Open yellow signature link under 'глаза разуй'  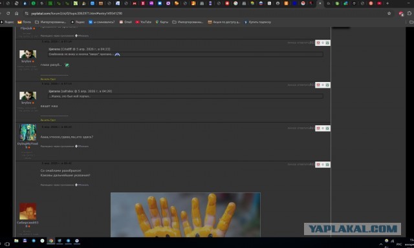tap(48, 79)
